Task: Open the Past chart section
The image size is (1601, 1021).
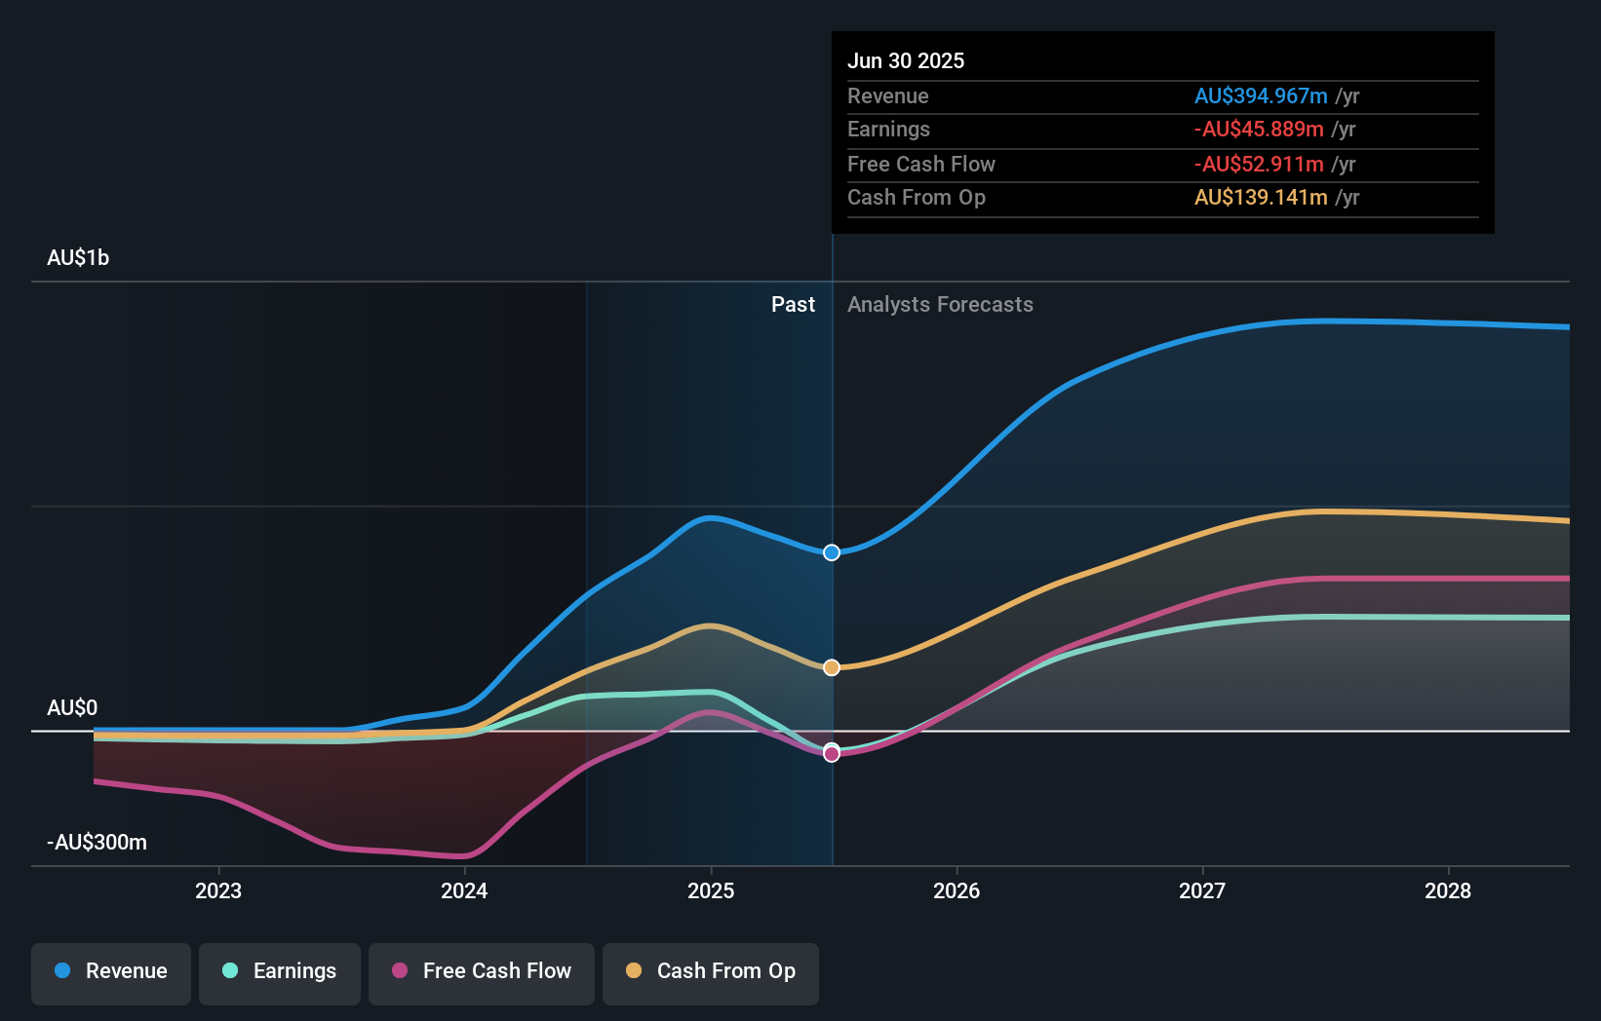Action: pyautogui.click(x=793, y=304)
